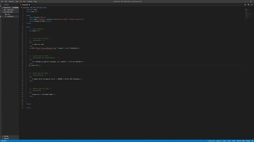
Task: Open the Run menu
Action: 24,2
